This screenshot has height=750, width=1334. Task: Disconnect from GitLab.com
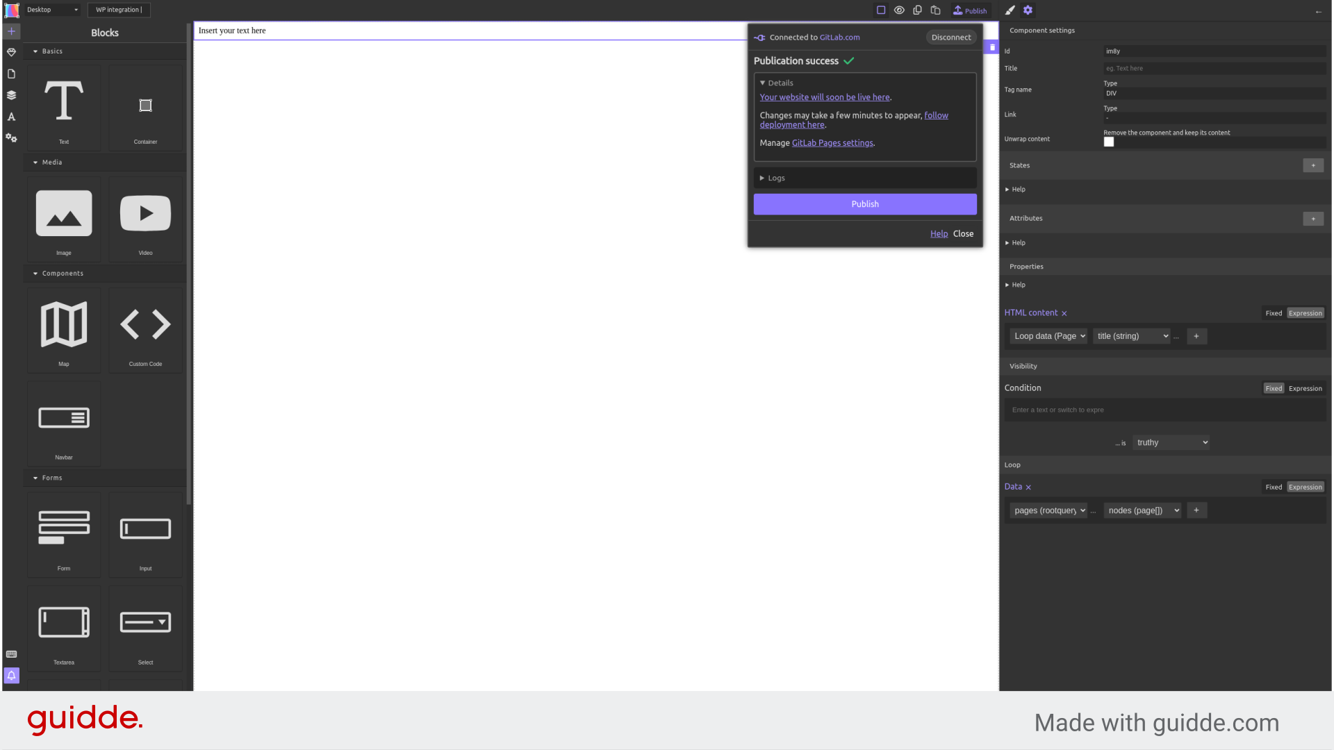pyautogui.click(x=951, y=37)
